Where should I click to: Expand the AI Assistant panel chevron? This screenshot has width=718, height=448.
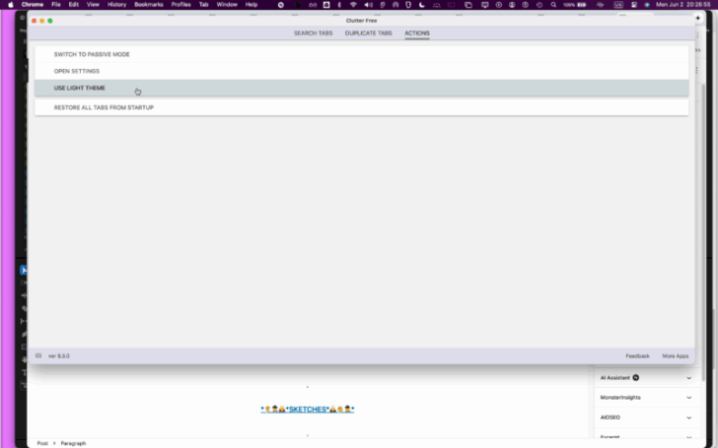[x=688, y=378]
